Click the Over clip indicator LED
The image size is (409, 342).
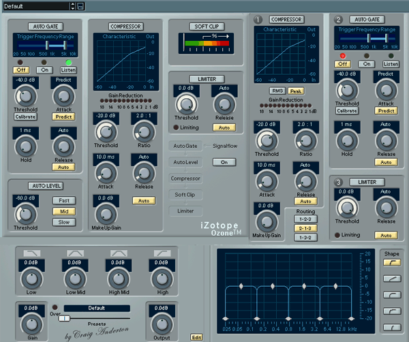coord(55,307)
